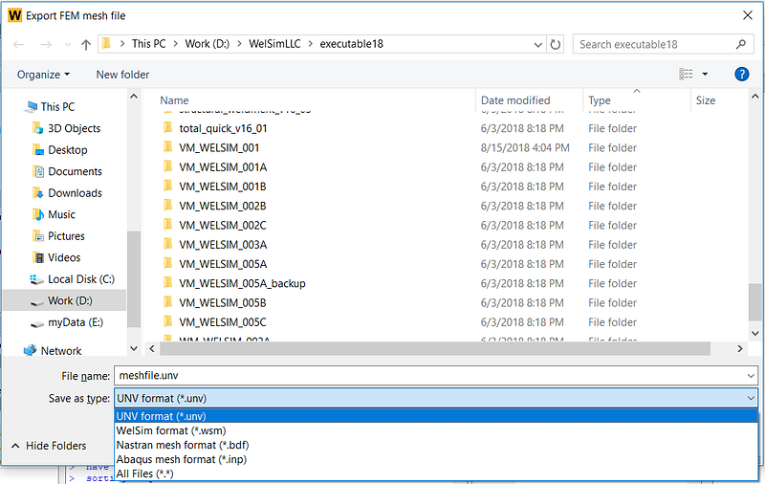Choose Nastran mesh format (*.bdf) option
765x484 pixels.
[x=436, y=445]
